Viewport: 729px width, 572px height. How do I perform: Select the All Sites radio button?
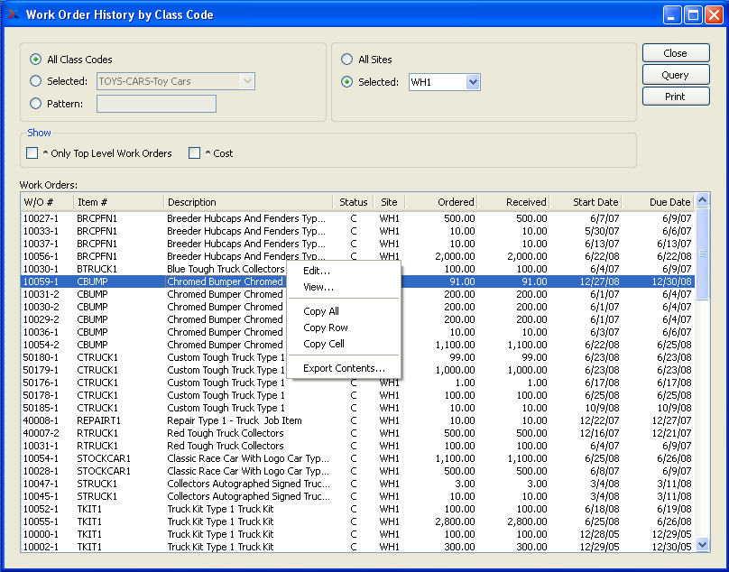click(347, 60)
